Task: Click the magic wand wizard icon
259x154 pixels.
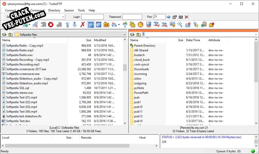Action: 180,25
